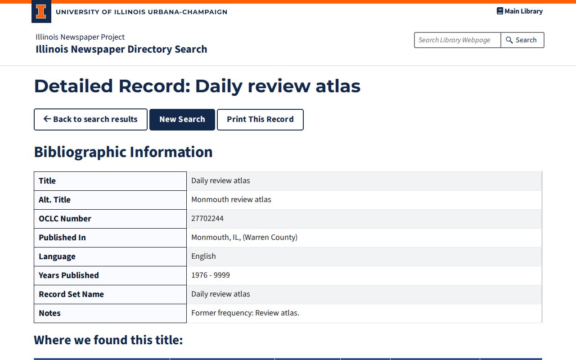Click the OCLC Number row header
This screenshot has height=360, width=576.
tap(110, 219)
